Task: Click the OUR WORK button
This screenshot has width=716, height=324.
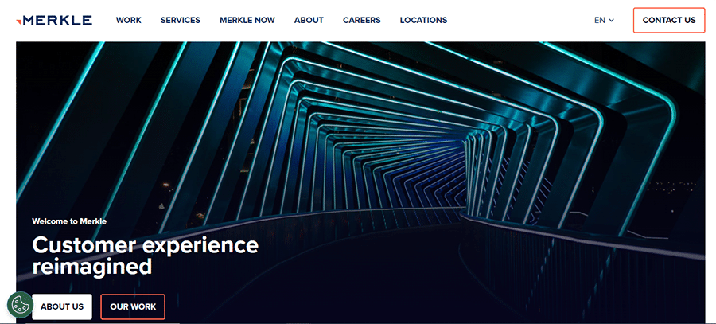Action: [133, 306]
